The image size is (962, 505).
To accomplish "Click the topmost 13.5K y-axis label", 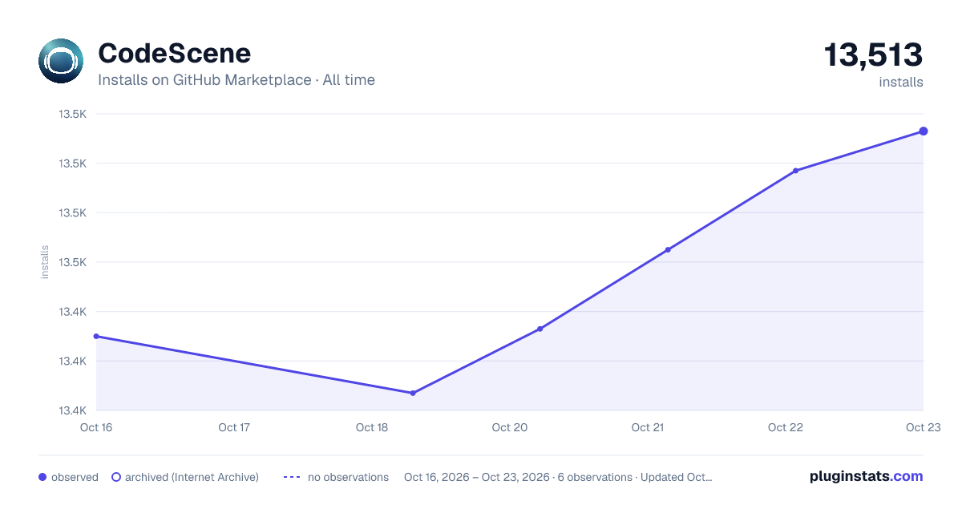I will pyautogui.click(x=72, y=114).
